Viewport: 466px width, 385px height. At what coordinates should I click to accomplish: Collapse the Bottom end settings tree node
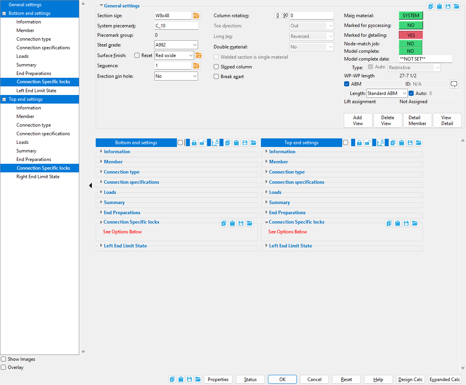(4, 13)
